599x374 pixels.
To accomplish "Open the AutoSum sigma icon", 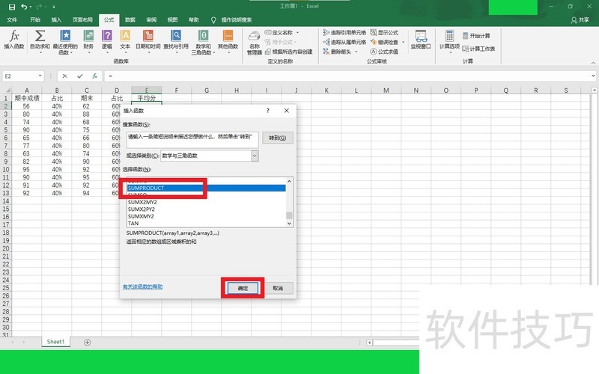I will 40,36.
